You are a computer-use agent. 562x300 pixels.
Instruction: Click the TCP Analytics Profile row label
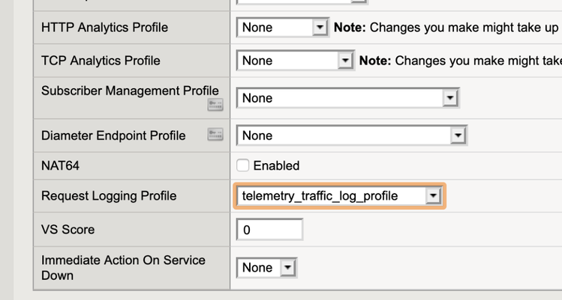click(101, 61)
